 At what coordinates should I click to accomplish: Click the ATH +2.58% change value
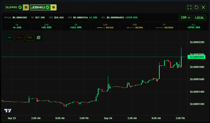(93, 18)
